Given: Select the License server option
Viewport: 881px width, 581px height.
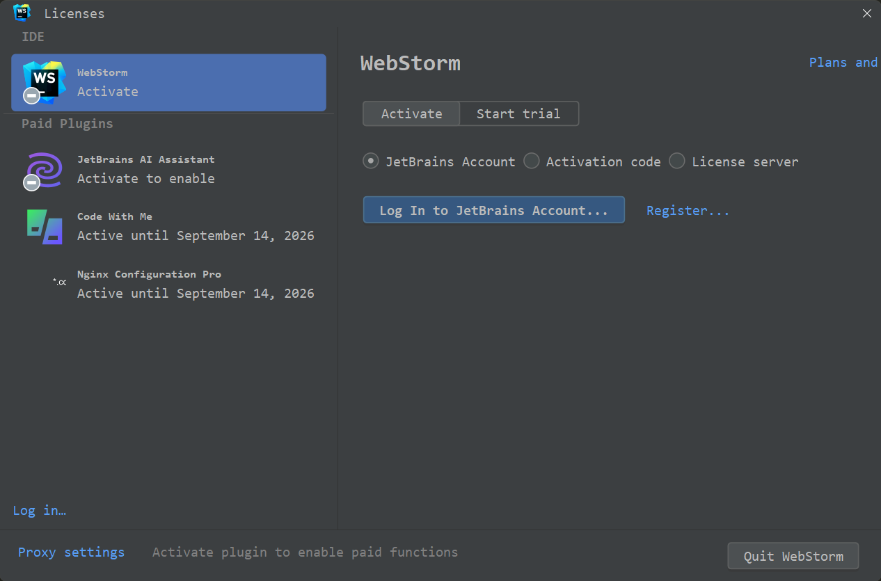Looking at the screenshot, I should click(x=676, y=161).
